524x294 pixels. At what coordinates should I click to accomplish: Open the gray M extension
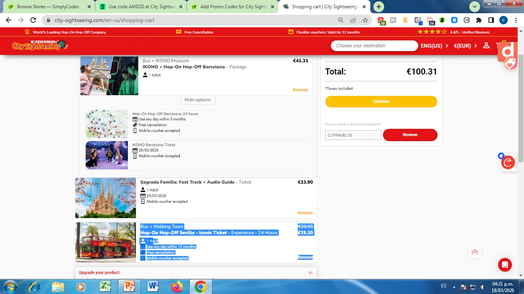[393, 20]
